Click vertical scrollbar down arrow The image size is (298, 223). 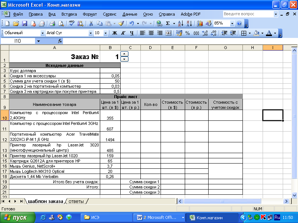pos(294,195)
